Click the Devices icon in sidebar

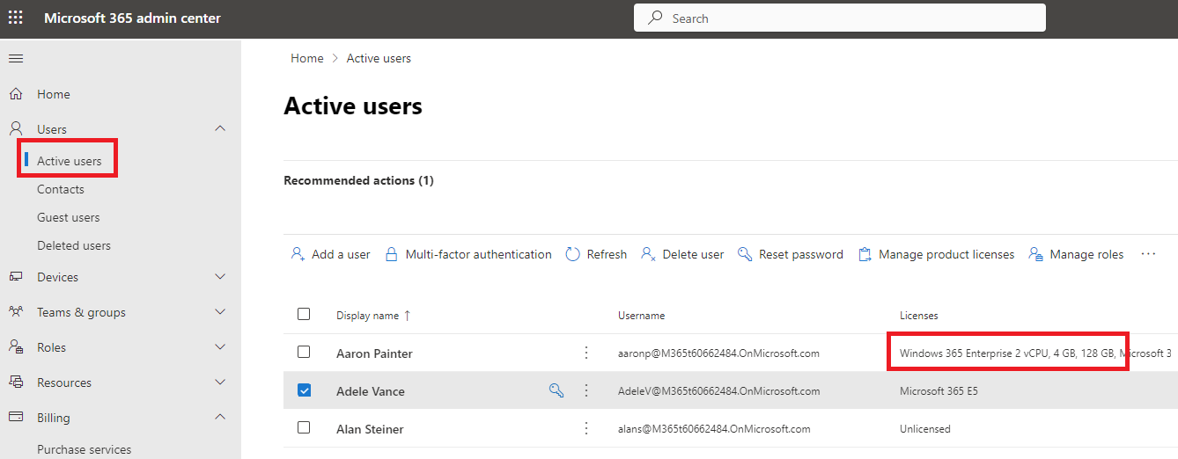point(16,276)
